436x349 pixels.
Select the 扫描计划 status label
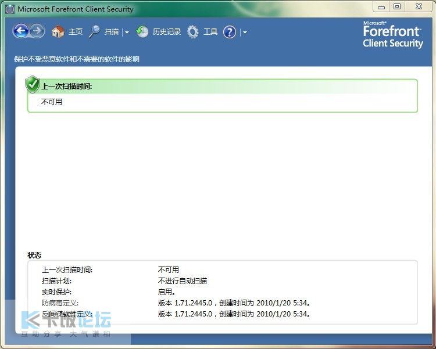tap(56, 280)
